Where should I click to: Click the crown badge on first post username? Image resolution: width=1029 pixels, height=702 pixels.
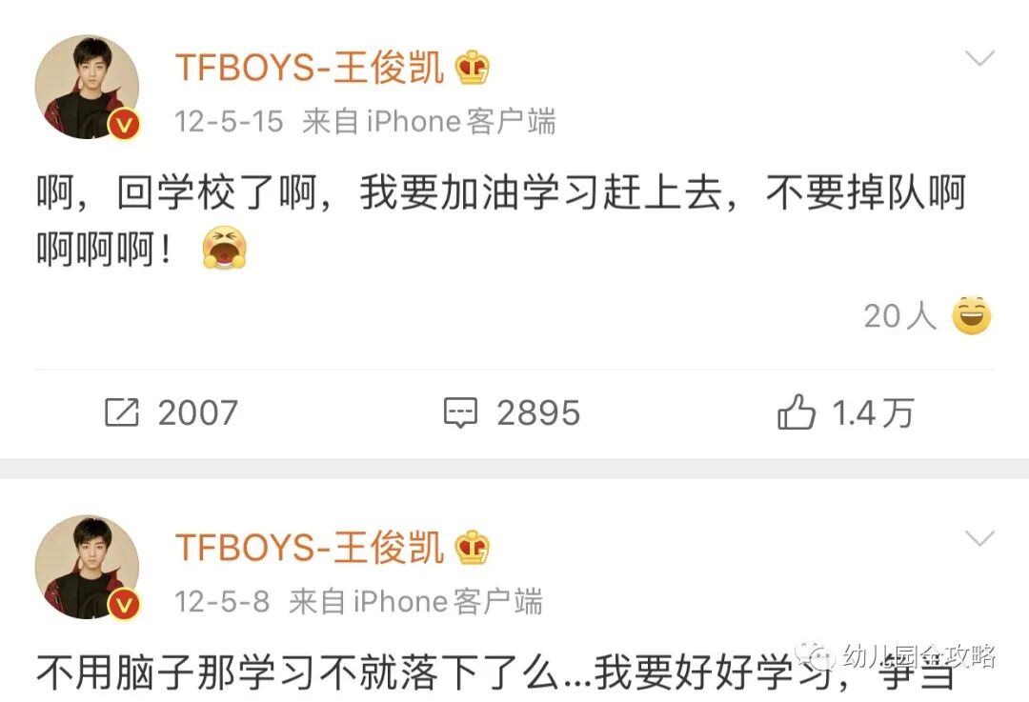(473, 68)
